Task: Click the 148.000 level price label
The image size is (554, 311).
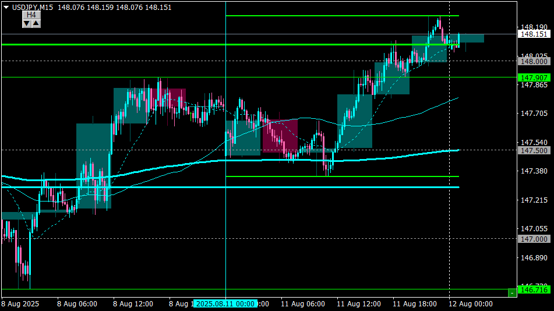Action: [534, 62]
